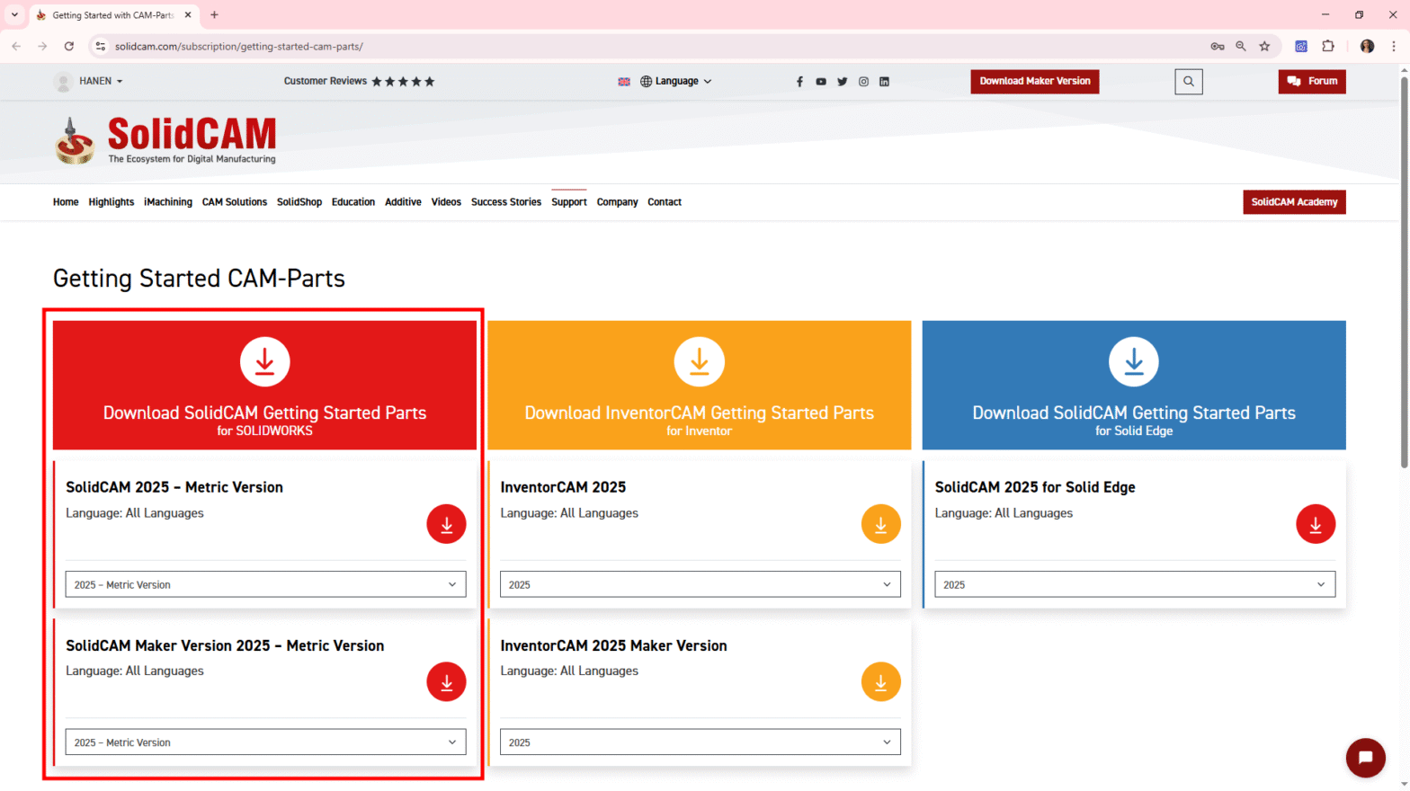Image resolution: width=1410 pixels, height=791 pixels.
Task: Open InventorCAM 2025 Maker Version dropdown
Action: tap(701, 742)
